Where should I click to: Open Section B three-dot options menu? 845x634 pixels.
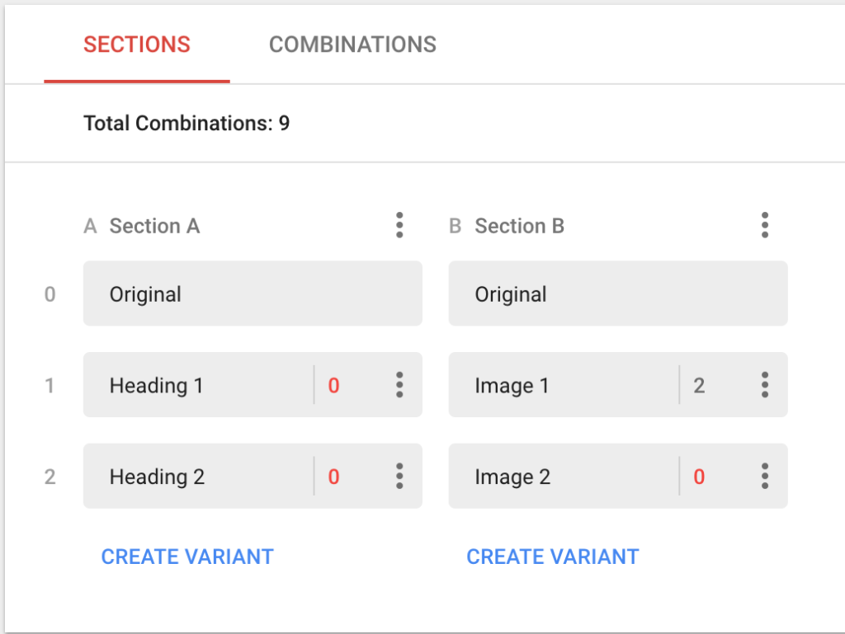[765, 225]
